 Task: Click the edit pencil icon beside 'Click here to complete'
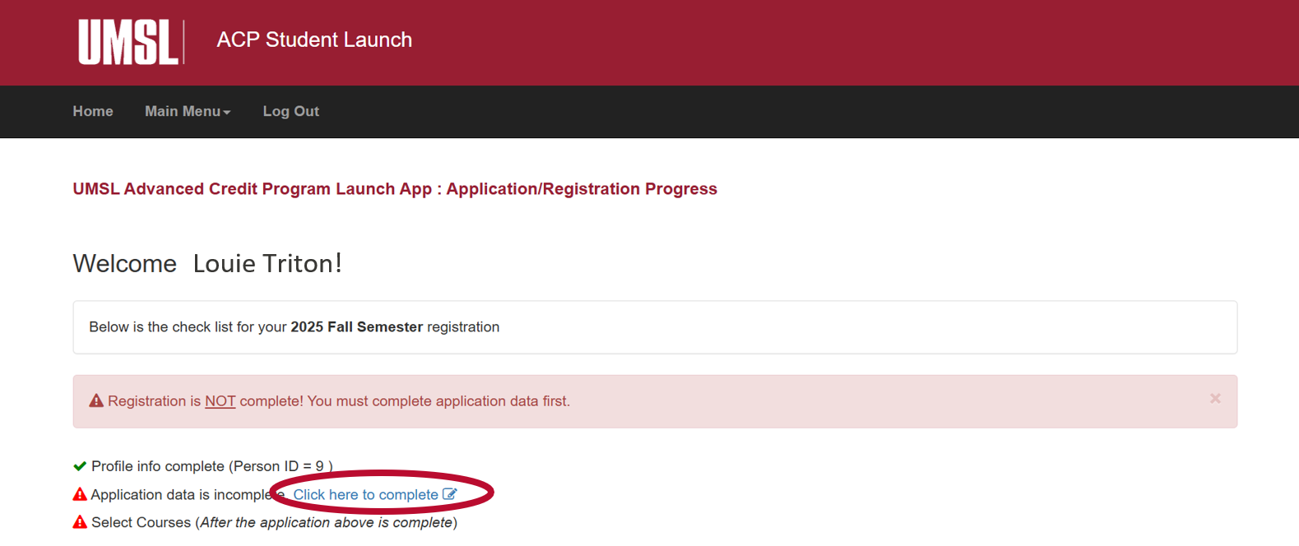449,494
